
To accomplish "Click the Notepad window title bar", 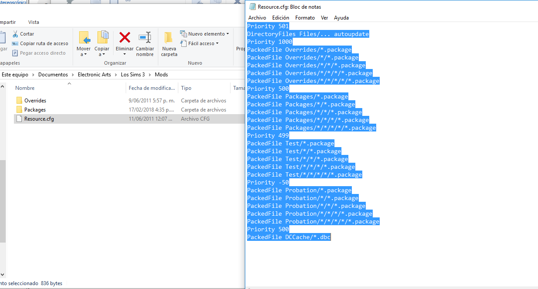I will click(391, 7).
